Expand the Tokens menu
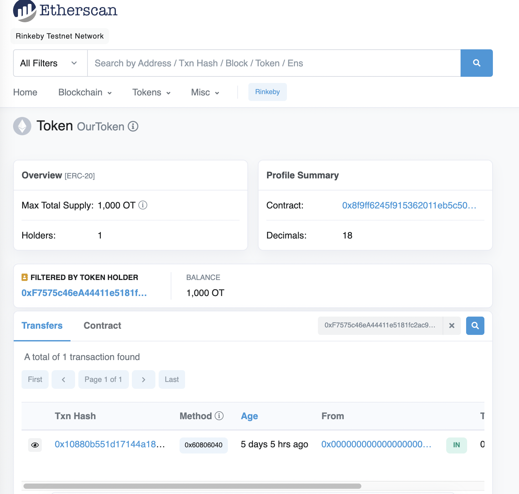The height and width of the screenshot is (494, 519). click(x=151, y=92)
